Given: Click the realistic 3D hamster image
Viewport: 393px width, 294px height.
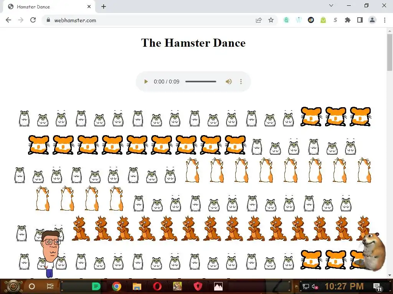Looking at the screenshot, I should [x=372, y=252].
